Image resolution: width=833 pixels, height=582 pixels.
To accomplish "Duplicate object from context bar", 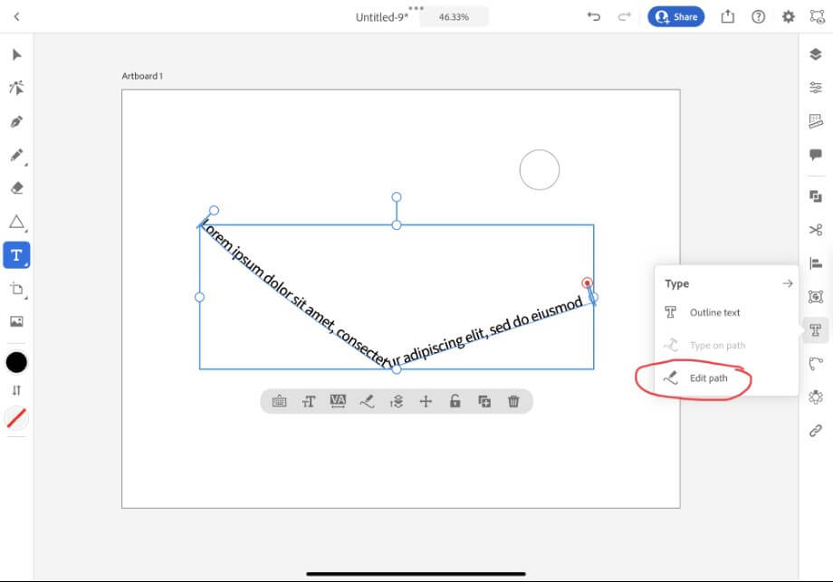I will (484, 402).
